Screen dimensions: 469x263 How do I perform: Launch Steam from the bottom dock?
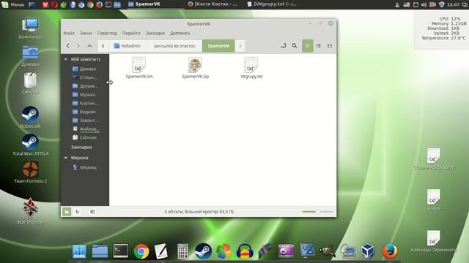(x=203, y=251)
